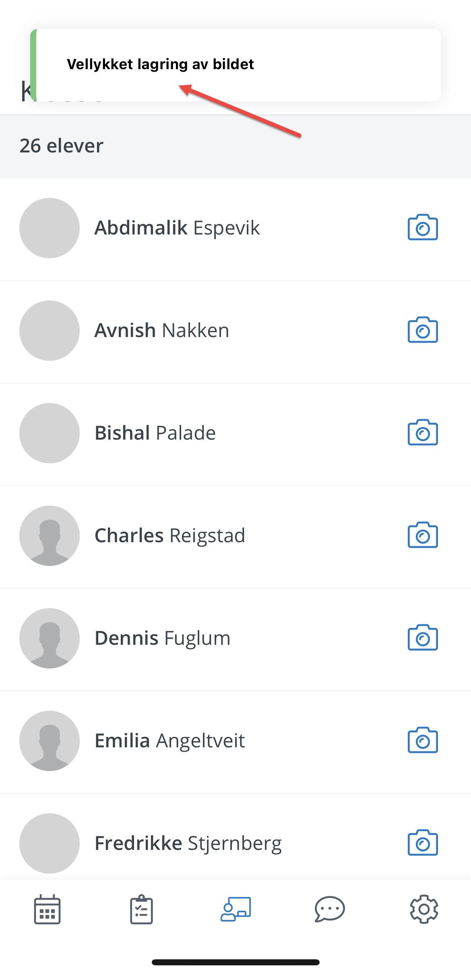Open the checklist clipboard tab
471x975 pixels.
[x=141, y=909]
